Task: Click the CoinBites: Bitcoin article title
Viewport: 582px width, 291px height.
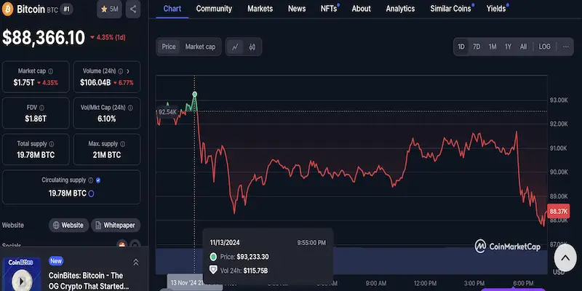Action: pos(88,281)
